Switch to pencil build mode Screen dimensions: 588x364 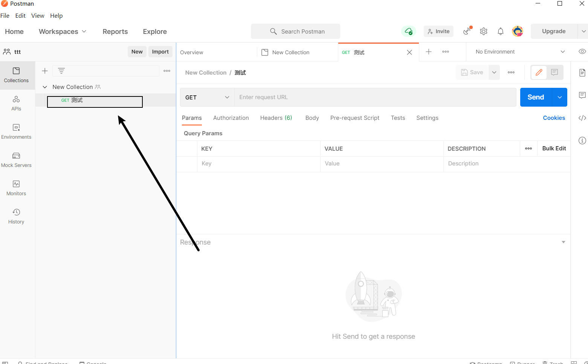pyautogui.click(x=539, y=72)
